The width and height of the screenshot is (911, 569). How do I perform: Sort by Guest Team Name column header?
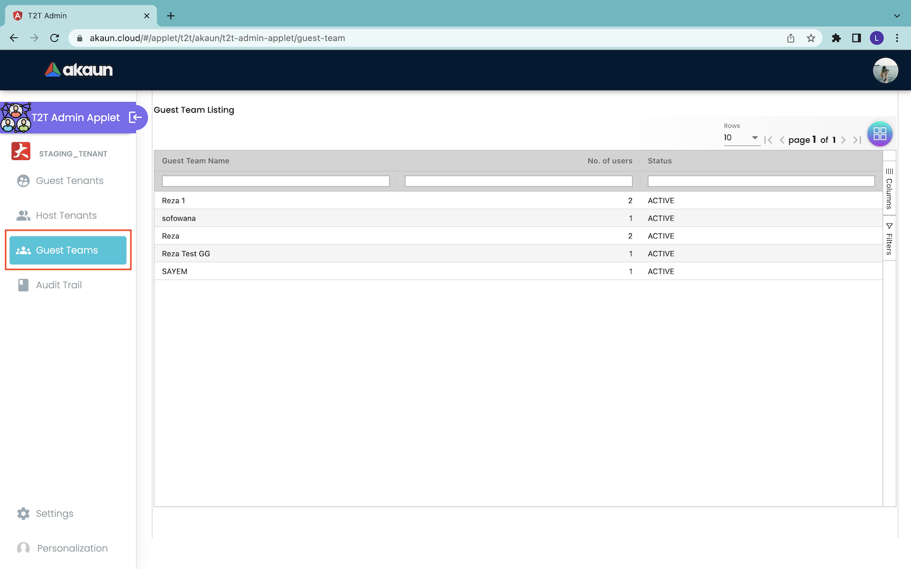click(195, 161)
